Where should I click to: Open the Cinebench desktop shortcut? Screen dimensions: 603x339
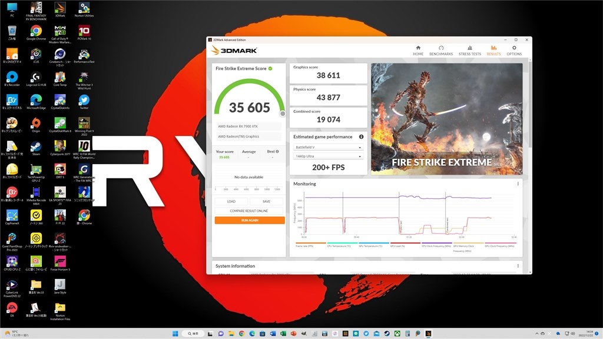coord(60,58)
